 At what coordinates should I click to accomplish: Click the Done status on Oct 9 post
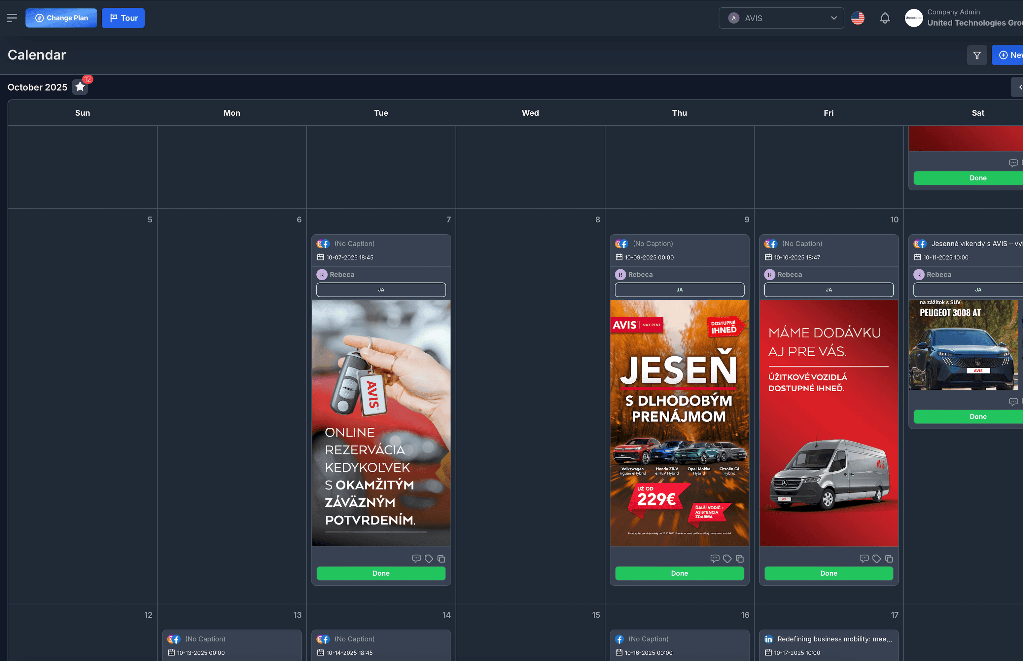click(x=679, y=573)
